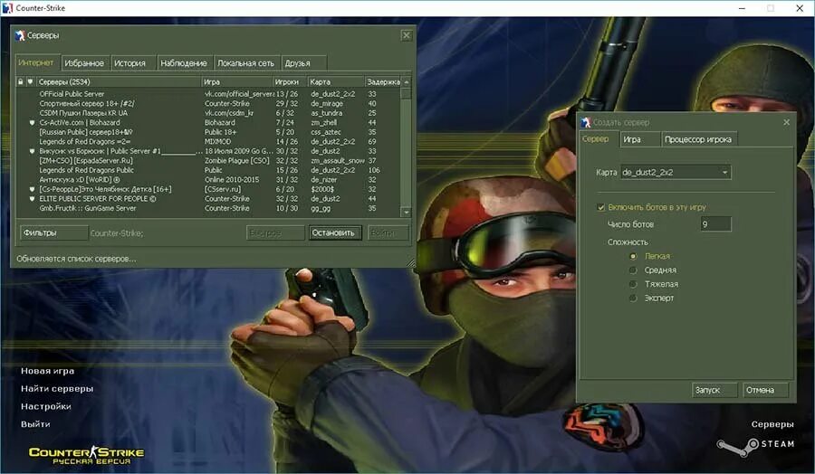Image resolution: width=815 pixels, height=474 pixels.
Task: Select Legends of Red Dragons =2= row
Action: tap(208, 141)
